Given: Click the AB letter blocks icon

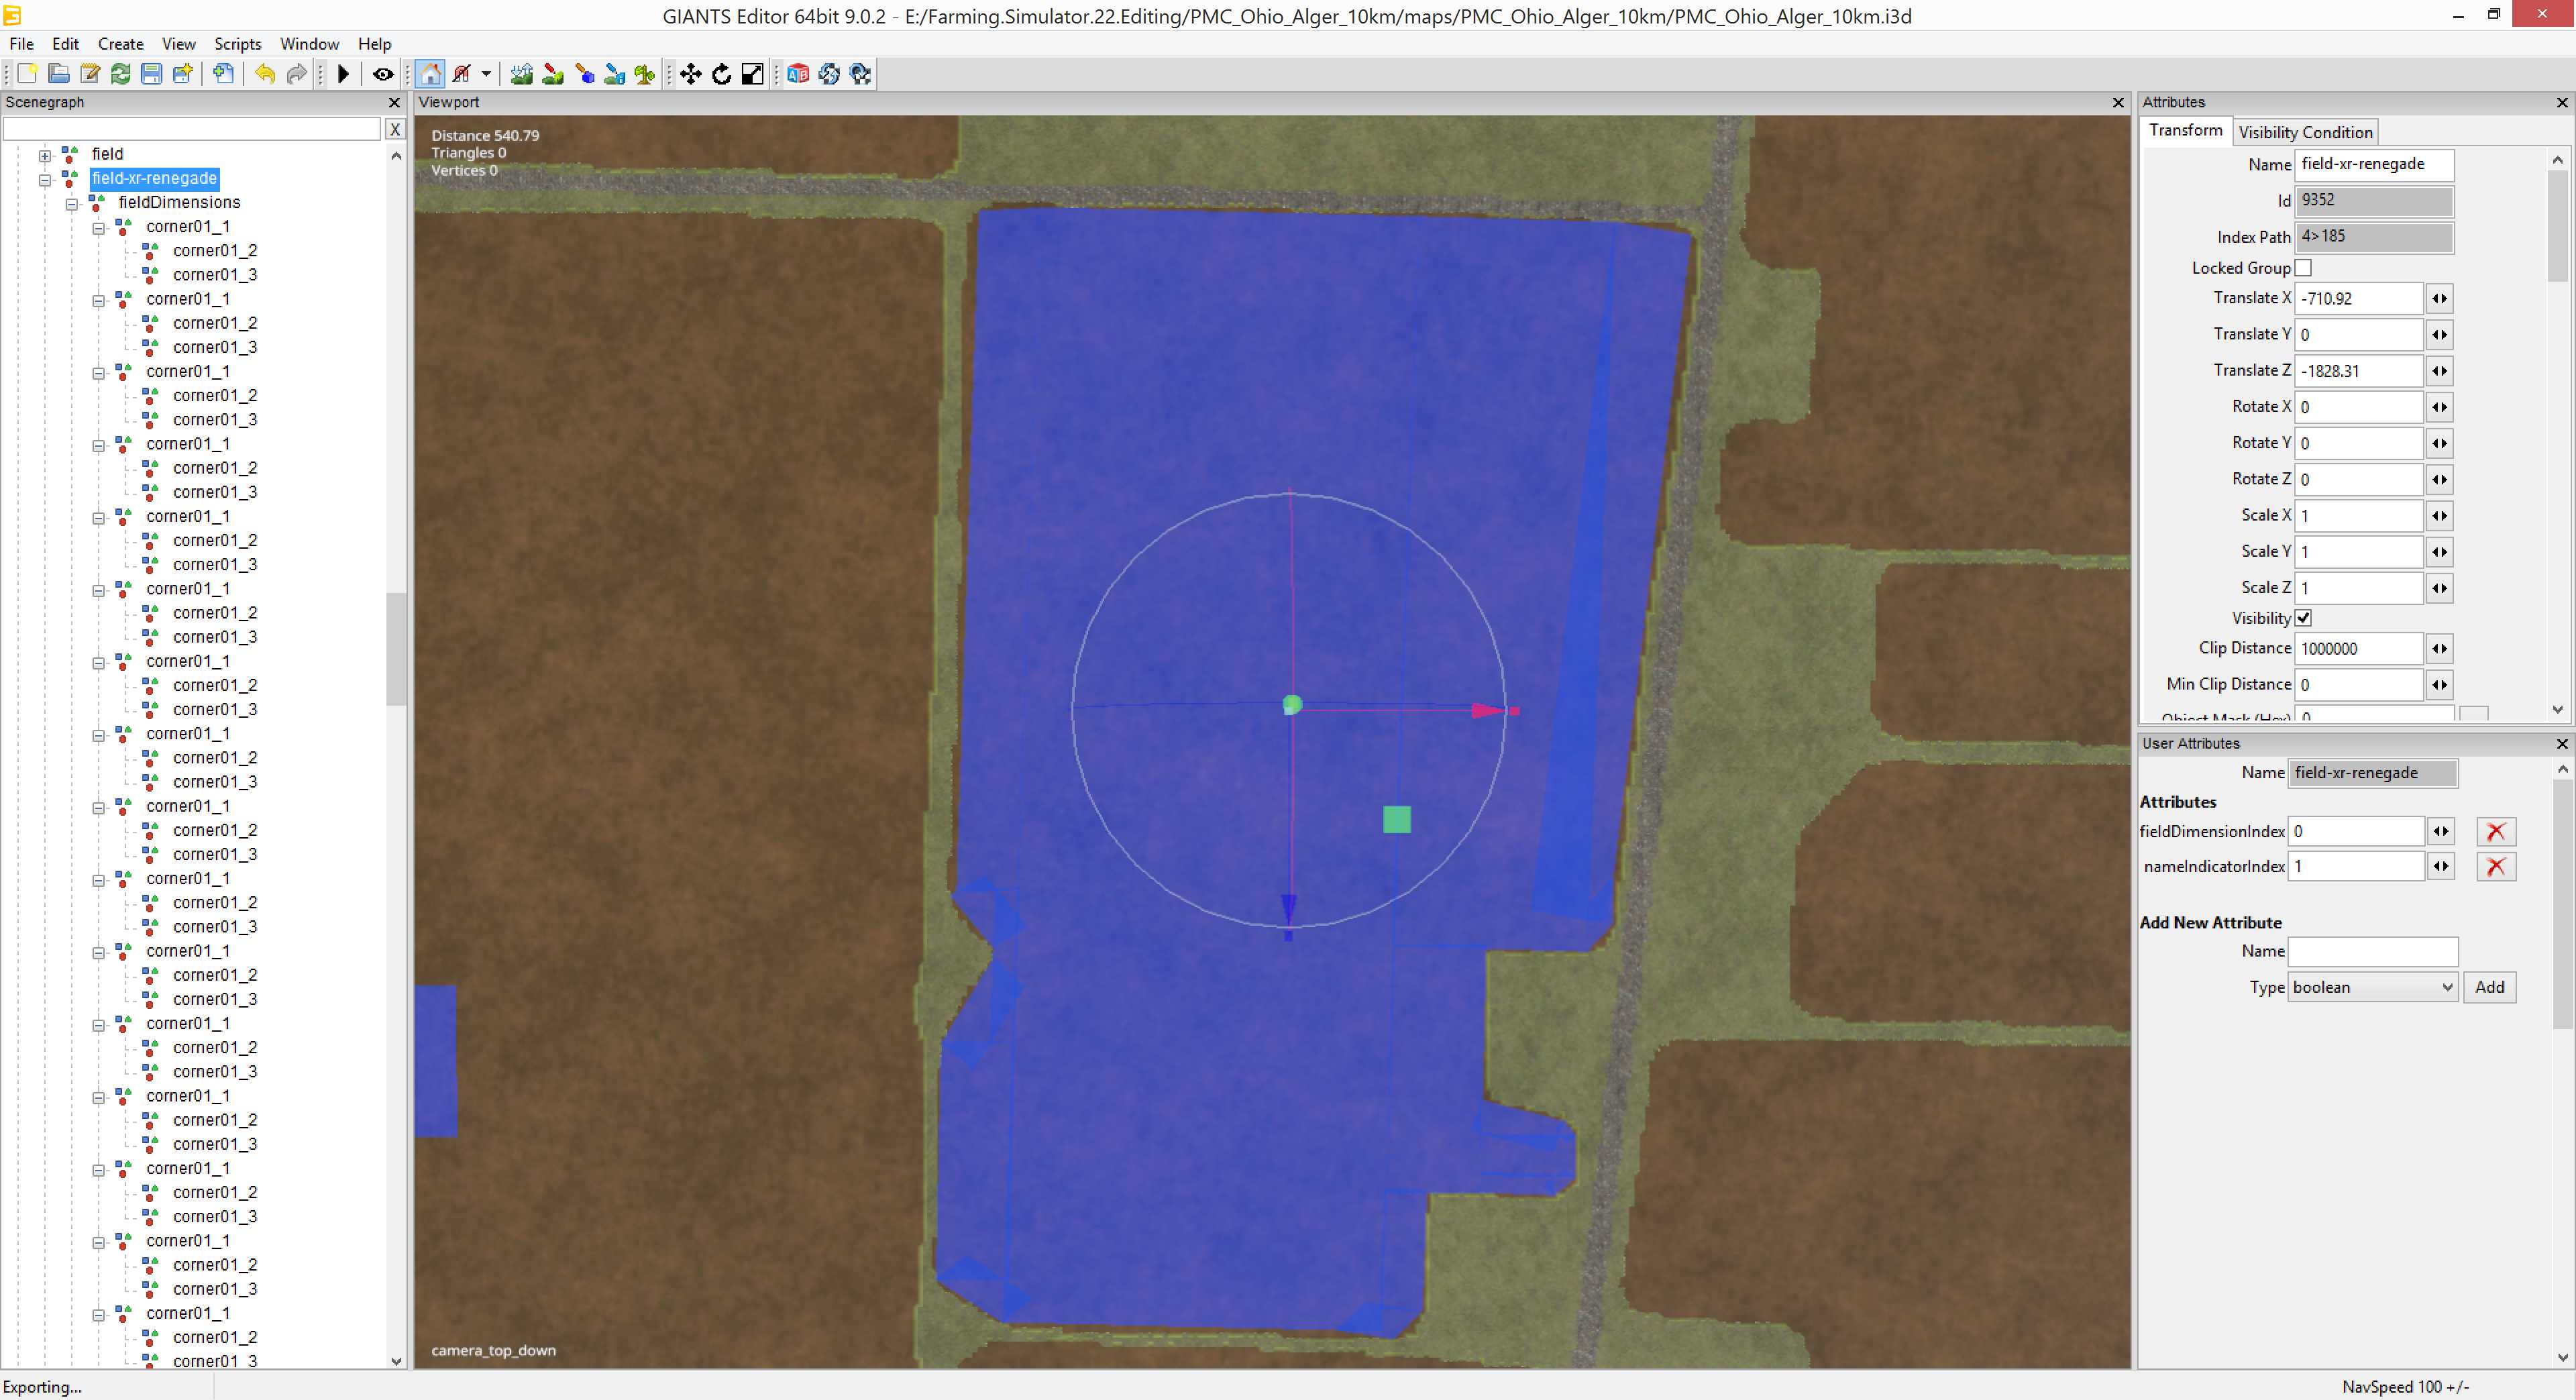Looking at the screenshot, I should [x=797, y=74].
